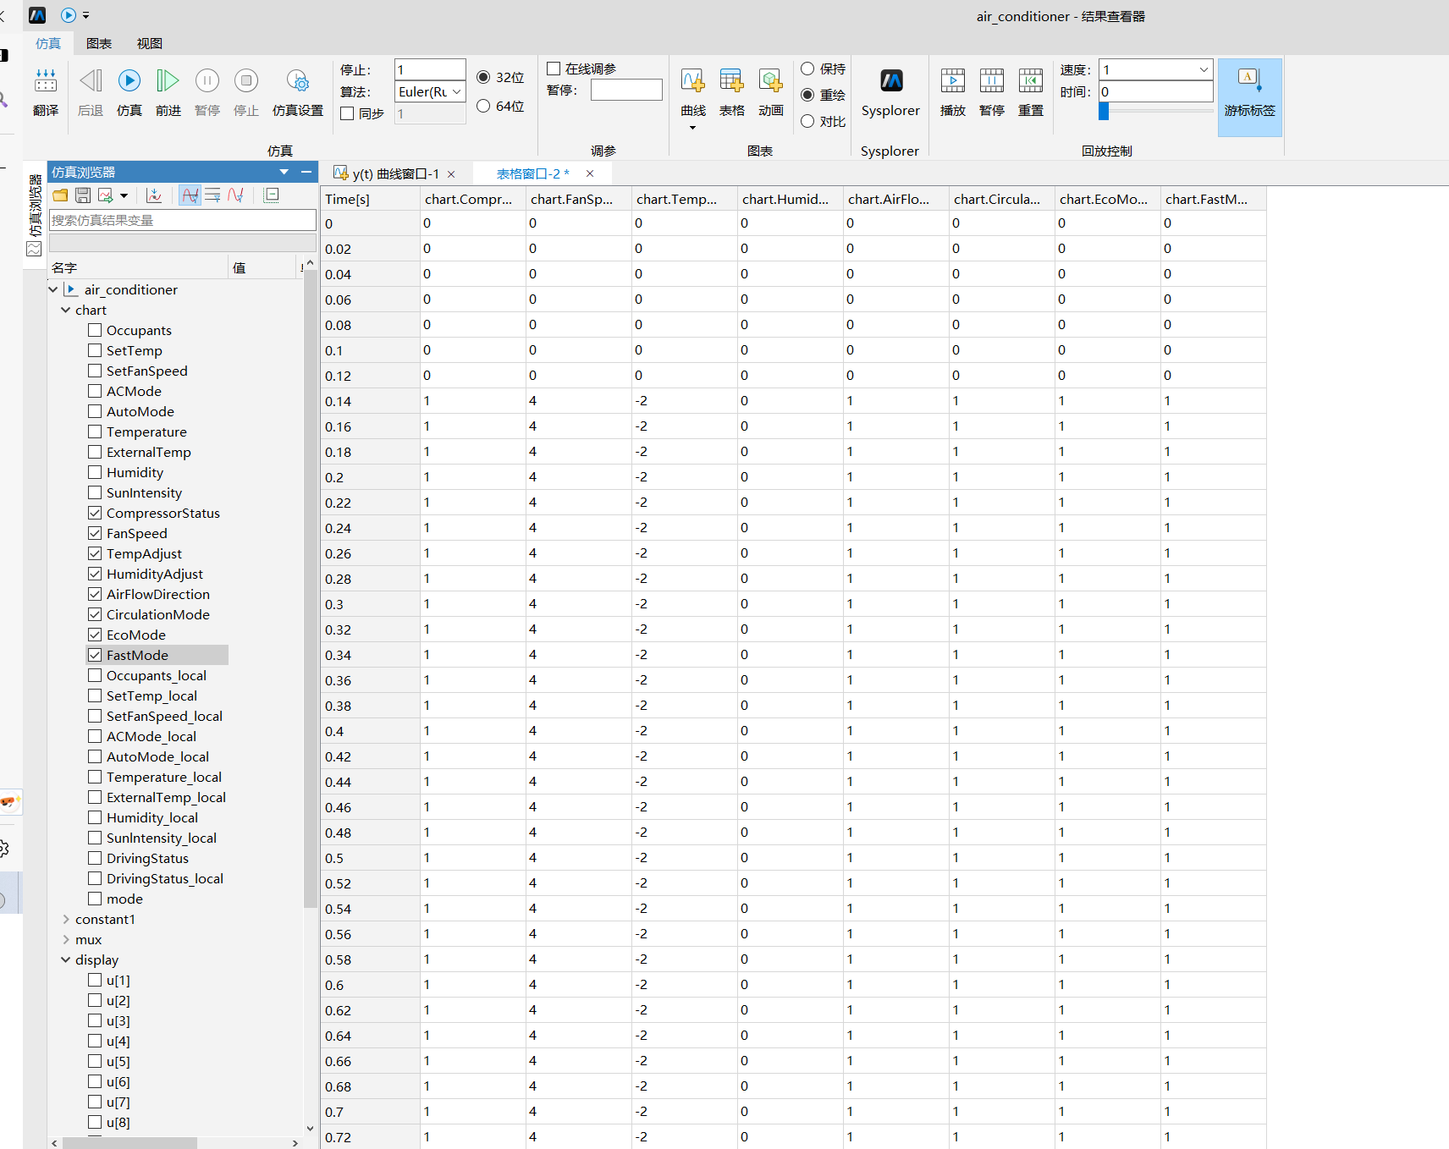
Task: Create a new 动画 animation window
Action: point(771,81)
